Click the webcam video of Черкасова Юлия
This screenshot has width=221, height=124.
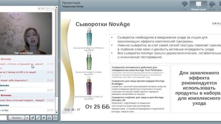26,33
